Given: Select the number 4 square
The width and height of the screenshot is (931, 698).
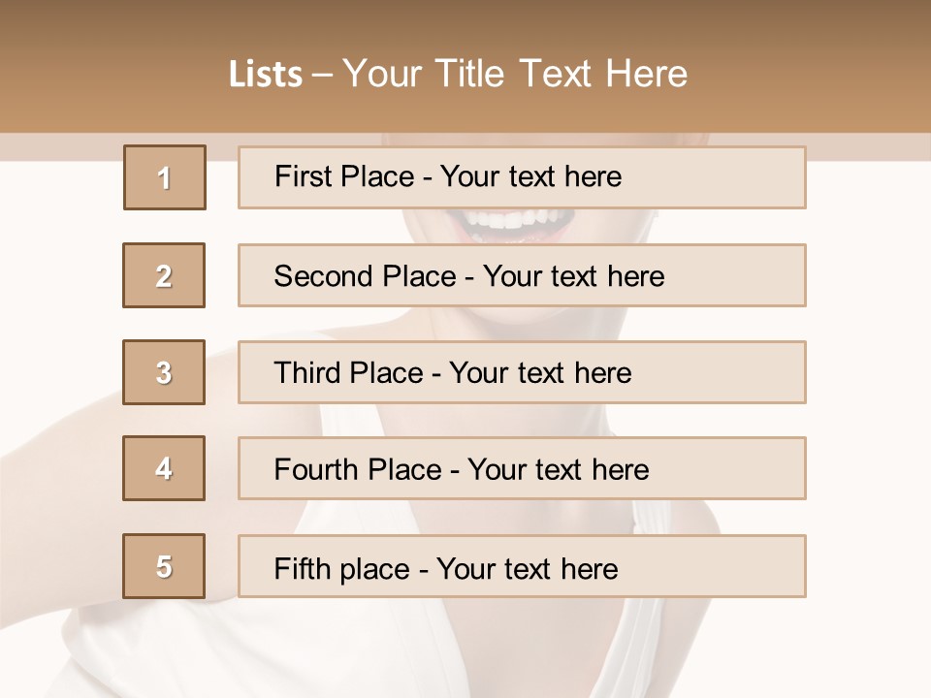Looking at the screenshot, I should (164, 468).
